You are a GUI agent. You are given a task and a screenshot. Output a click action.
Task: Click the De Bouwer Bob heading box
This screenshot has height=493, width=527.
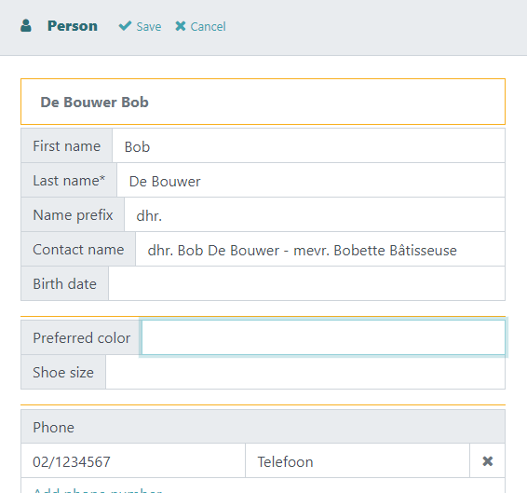[263, 102]
